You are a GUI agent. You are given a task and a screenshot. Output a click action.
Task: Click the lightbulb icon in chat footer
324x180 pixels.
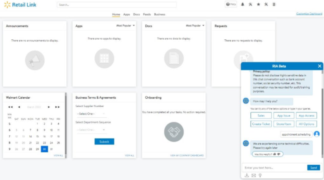tap(260, 175)
